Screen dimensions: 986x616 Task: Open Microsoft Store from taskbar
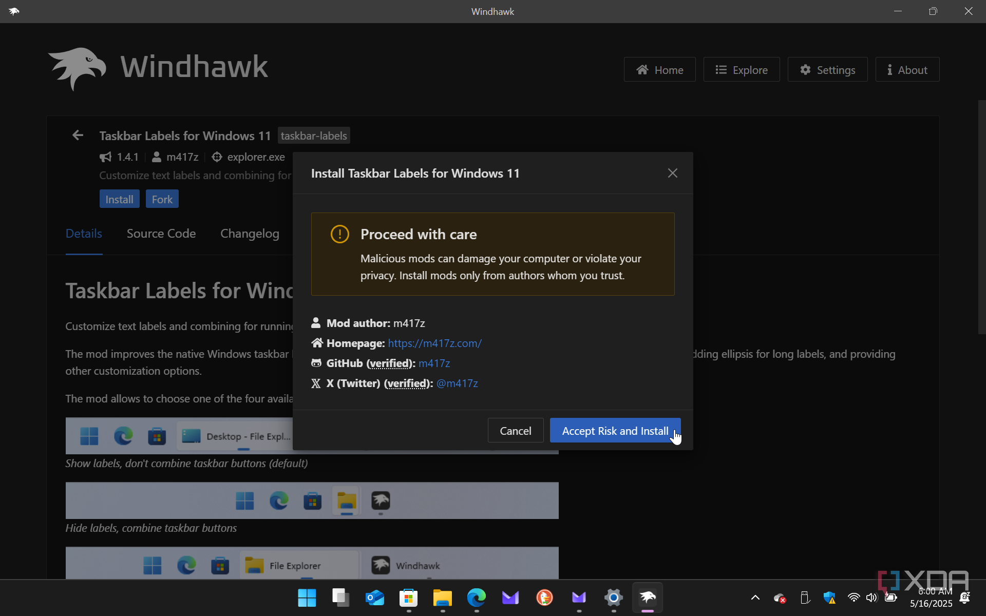pos(408,598)
